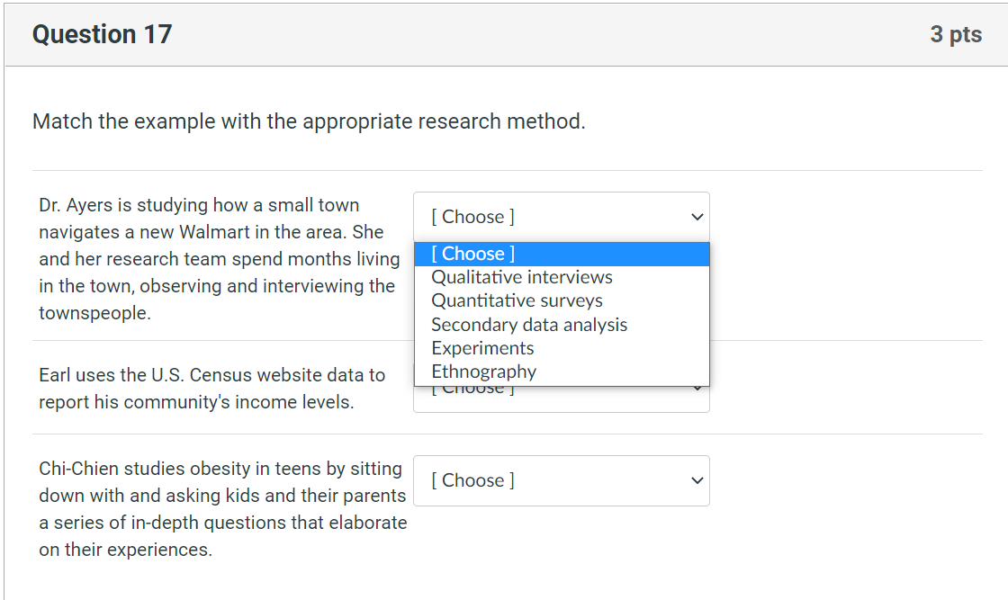Image resolution: width=1008 pixels, height=600 pixels.
Task: Click the Dr. Ayers example paragraph
Action: click(220, 259)
